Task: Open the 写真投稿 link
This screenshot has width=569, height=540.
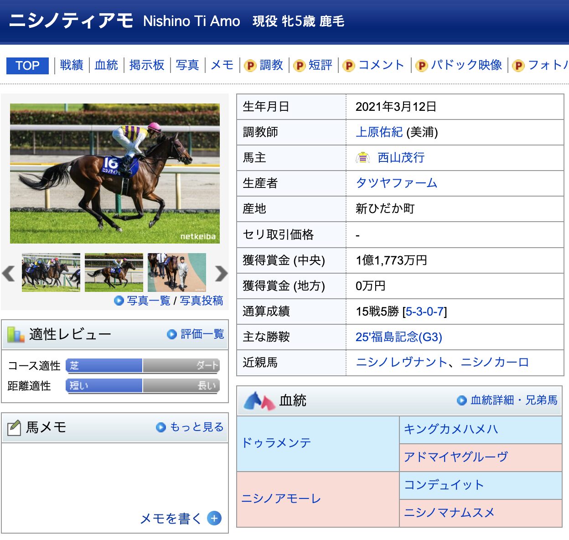Action: point(202,301)
